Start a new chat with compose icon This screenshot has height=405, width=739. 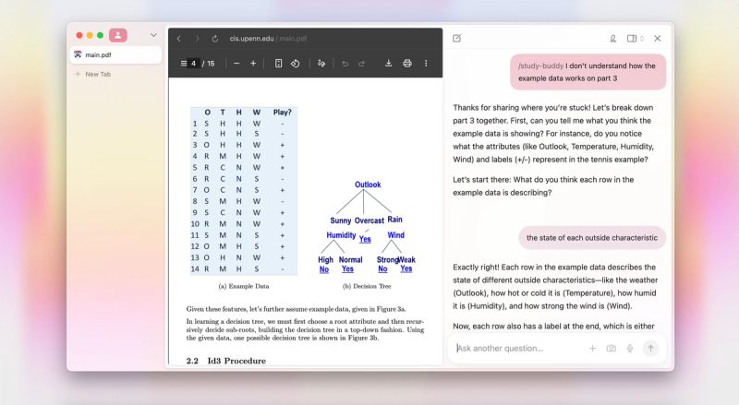point(456,38)
